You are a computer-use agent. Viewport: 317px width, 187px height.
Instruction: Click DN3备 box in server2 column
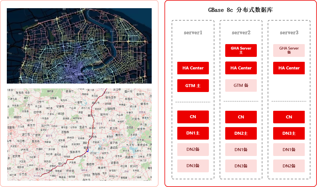[x=241, y=166]
